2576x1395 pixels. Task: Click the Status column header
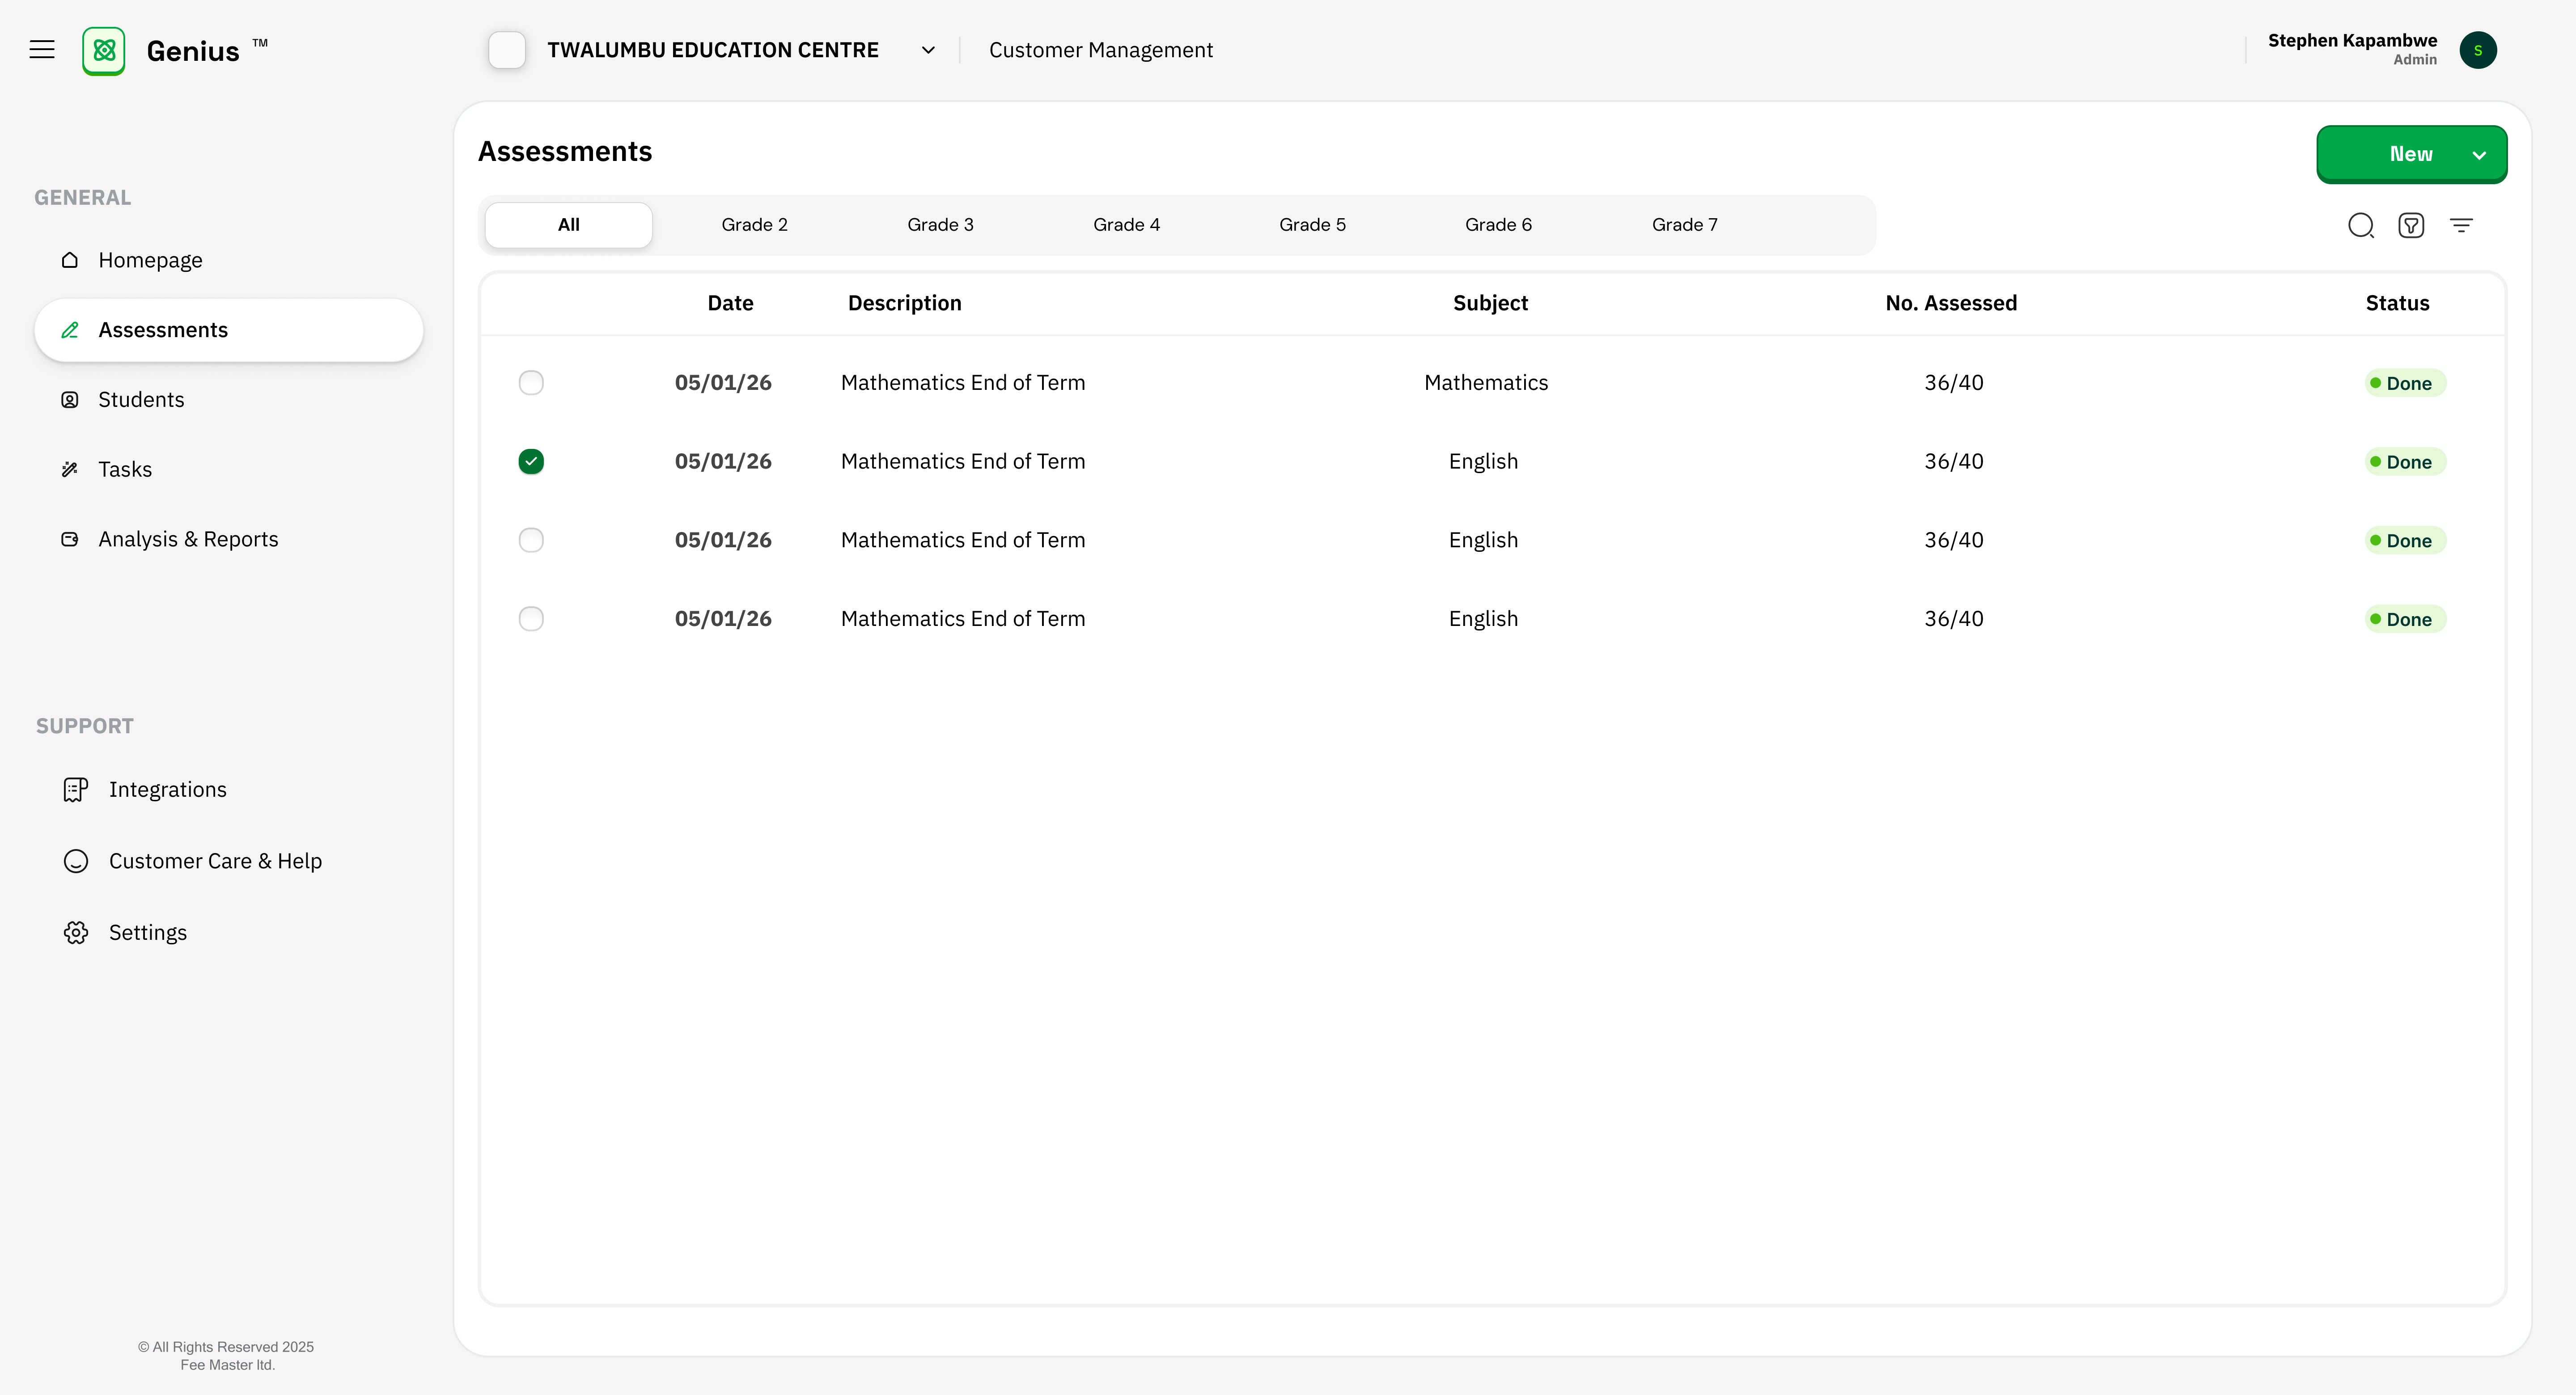(x=2397, y=303)
